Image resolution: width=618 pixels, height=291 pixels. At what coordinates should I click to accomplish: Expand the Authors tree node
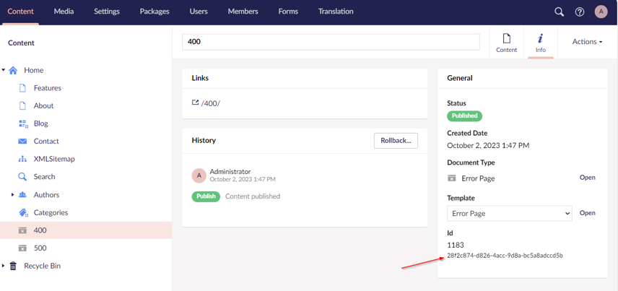pos(12,195)
